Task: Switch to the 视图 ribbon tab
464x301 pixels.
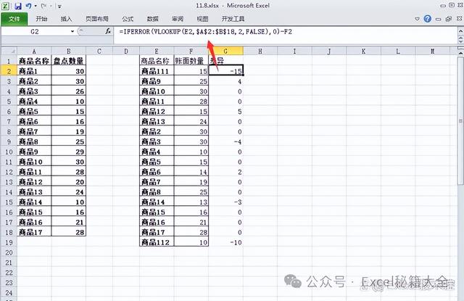Action: (x=202, y=19)
